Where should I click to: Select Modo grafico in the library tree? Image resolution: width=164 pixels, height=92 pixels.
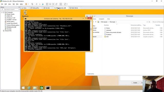(11, 21)
